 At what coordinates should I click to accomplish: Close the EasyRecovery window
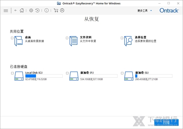point(178,3)
